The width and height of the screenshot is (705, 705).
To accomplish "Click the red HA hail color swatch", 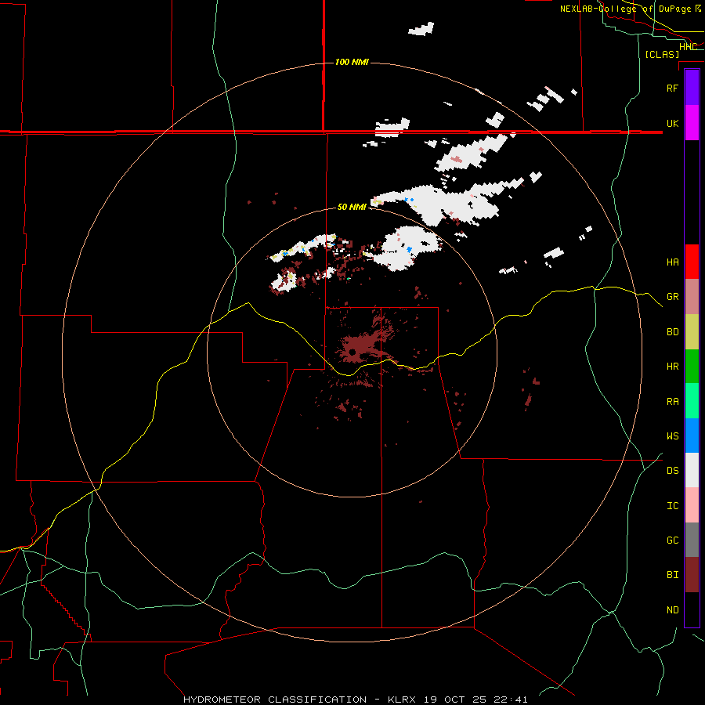I will (692, 262).
